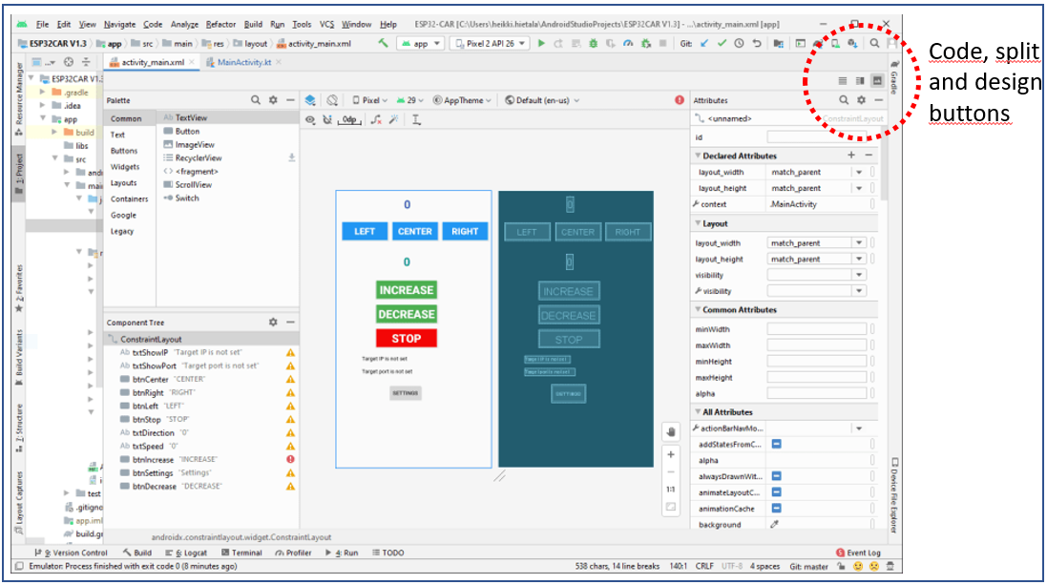Search in the Palette panel
This screenshot has height=585, width=1047.
click(x=256, y=100)
